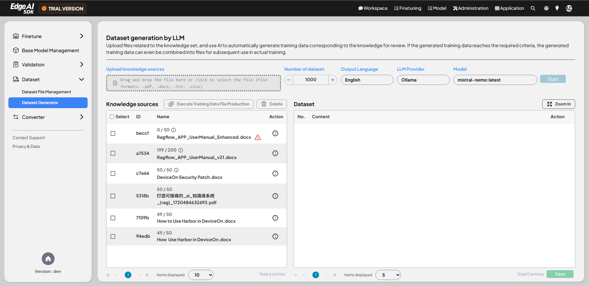This screenshot has width=589, height=286.
Task: Increase number of dataset with plus button
Action: pyautogui.click(x=333, y=80)
